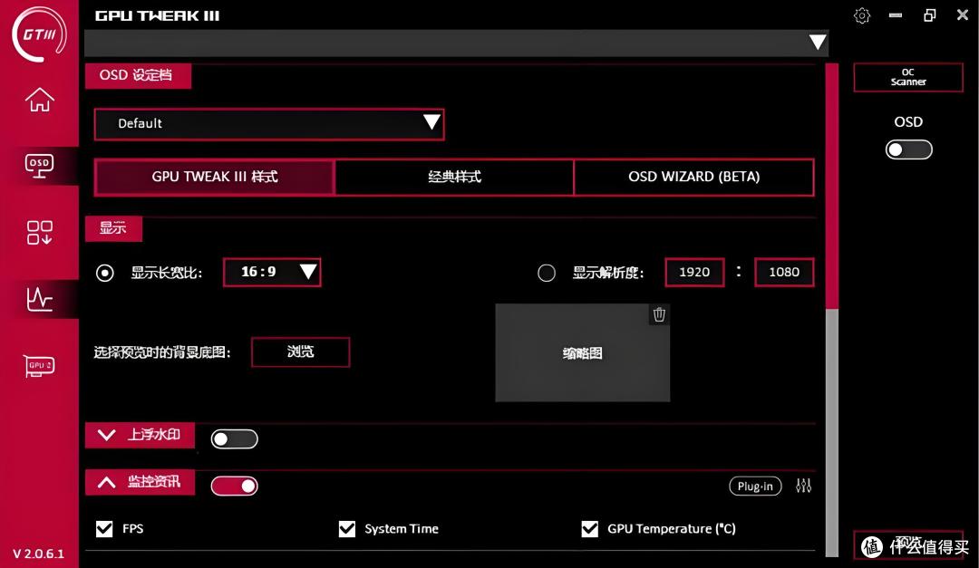Click the OC Scanner button
Viewport: 979px width, 568px height.
[x=908, y=77]
